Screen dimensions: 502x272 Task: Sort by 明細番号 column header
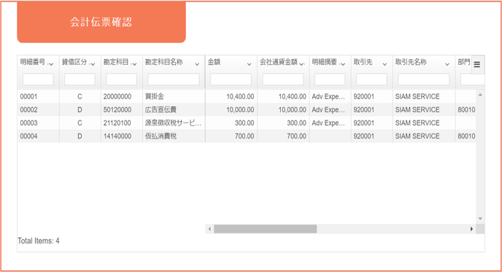tap(33, 62)
